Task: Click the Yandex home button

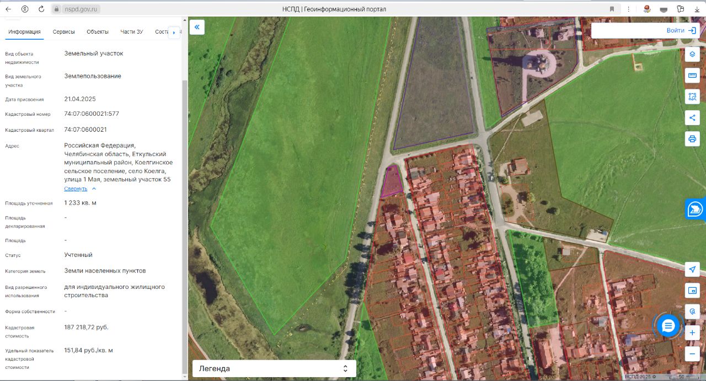Action: coord(25,9)
